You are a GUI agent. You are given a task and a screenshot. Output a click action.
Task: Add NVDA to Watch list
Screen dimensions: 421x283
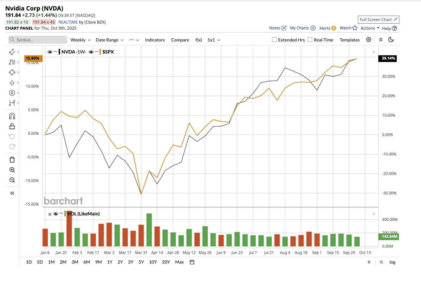click(349, 28)
